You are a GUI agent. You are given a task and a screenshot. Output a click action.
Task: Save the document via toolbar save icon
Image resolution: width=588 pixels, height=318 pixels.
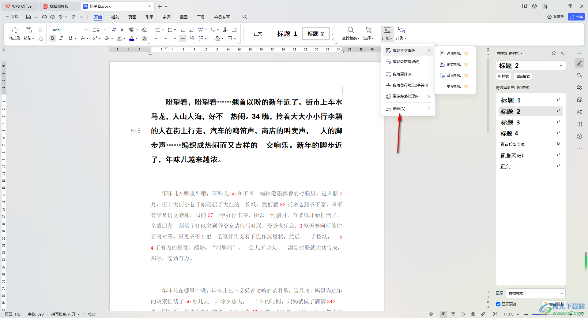click(x=28, y=17)
